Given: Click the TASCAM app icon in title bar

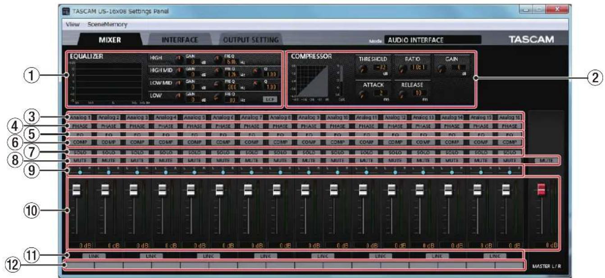Looking at the screenshot, I should [66, 11].
